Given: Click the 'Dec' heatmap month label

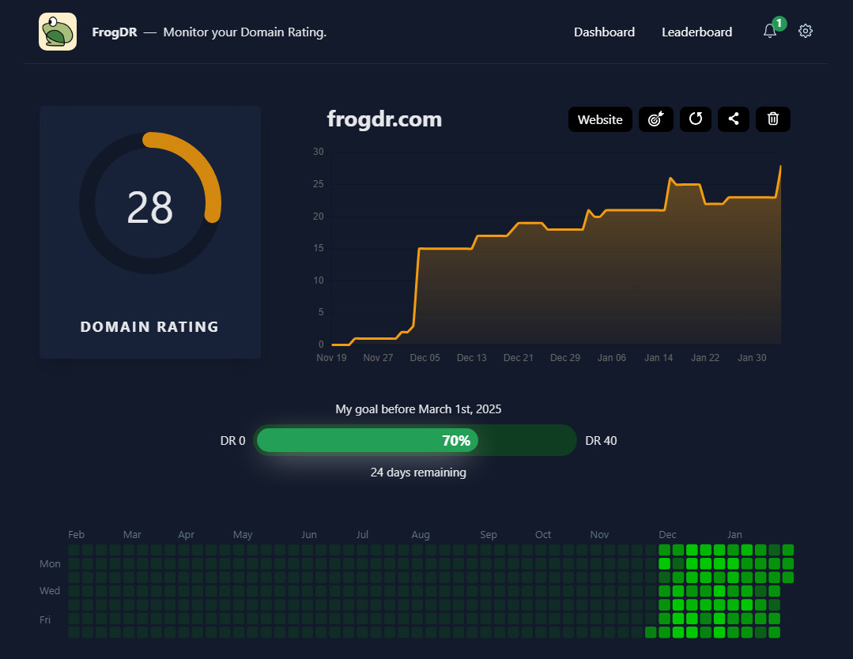Looking at the screenshot, I should 667,534.
